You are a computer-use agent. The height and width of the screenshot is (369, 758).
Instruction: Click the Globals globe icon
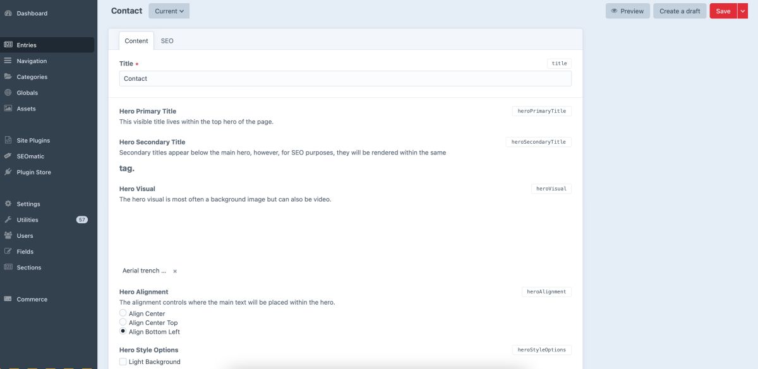point(8,92)
